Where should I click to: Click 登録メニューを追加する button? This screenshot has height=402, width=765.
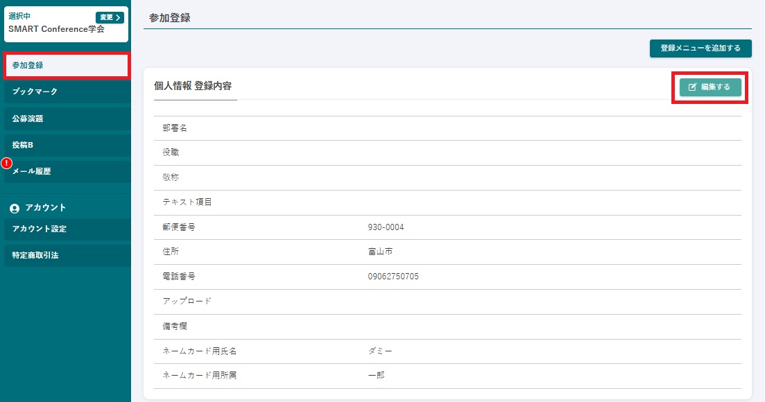700,49
